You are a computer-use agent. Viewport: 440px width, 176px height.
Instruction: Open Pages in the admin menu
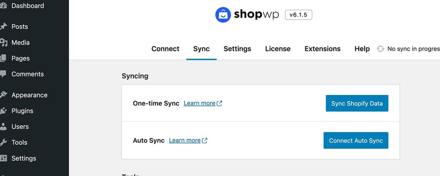point(21,58)
